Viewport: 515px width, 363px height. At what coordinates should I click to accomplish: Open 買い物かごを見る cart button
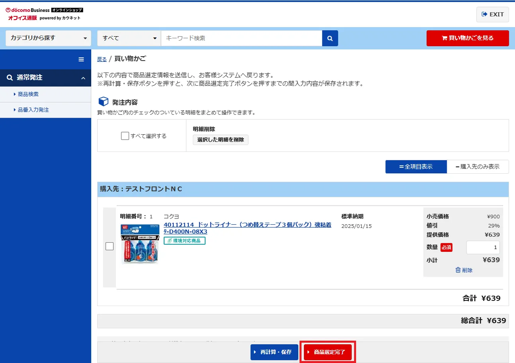click(467, 38)
